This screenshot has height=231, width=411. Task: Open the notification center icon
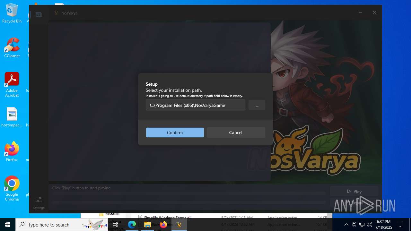pyautogui.click(x=400, y=225)
